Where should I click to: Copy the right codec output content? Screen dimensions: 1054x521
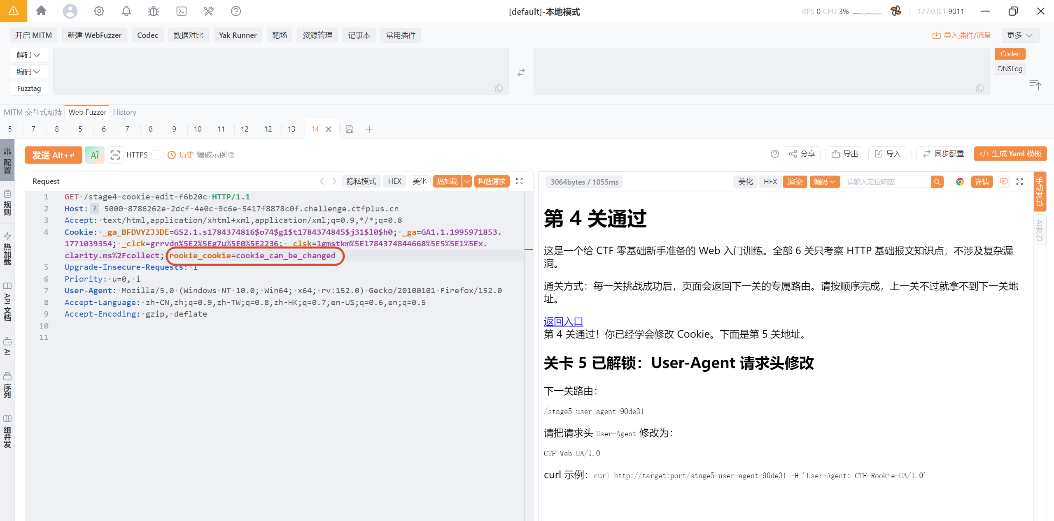[980, 88]
